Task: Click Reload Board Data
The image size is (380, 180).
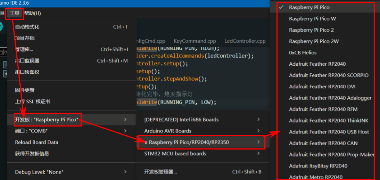Action: point(72,142)
